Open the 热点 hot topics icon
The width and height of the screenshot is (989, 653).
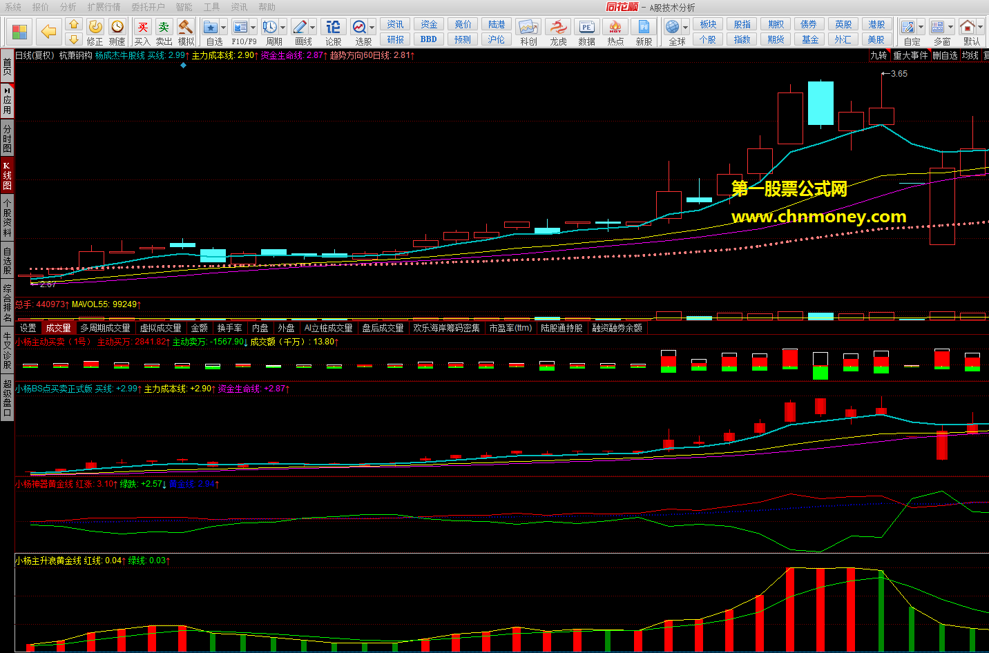pyautogui.click(x=615, y=27)
